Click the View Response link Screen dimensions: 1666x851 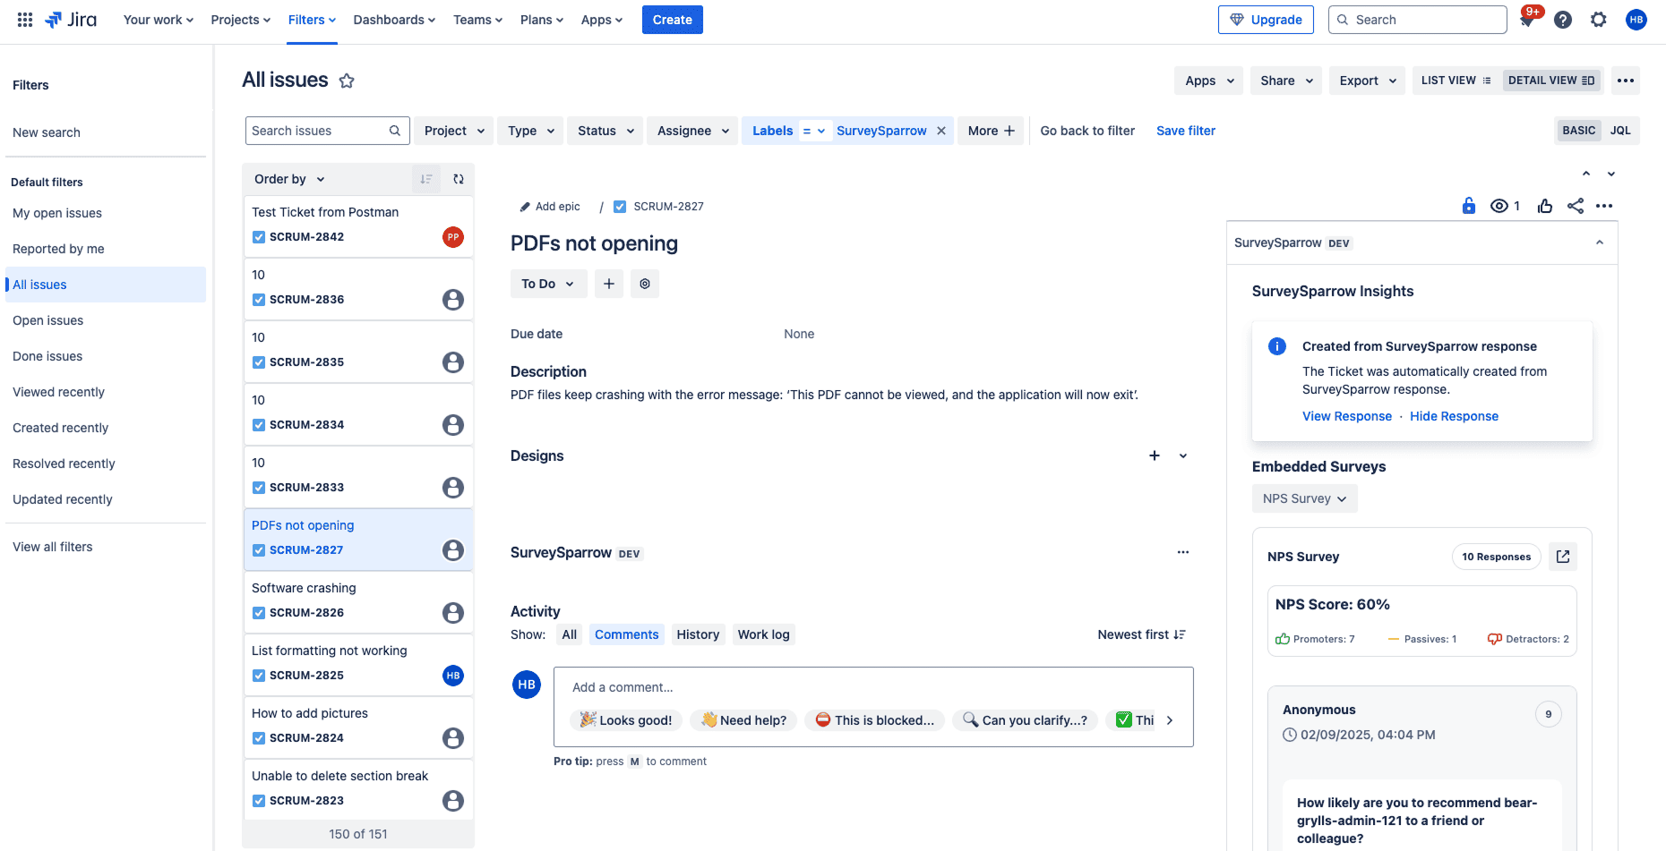pyautogui.click(x=1346, y=416)
